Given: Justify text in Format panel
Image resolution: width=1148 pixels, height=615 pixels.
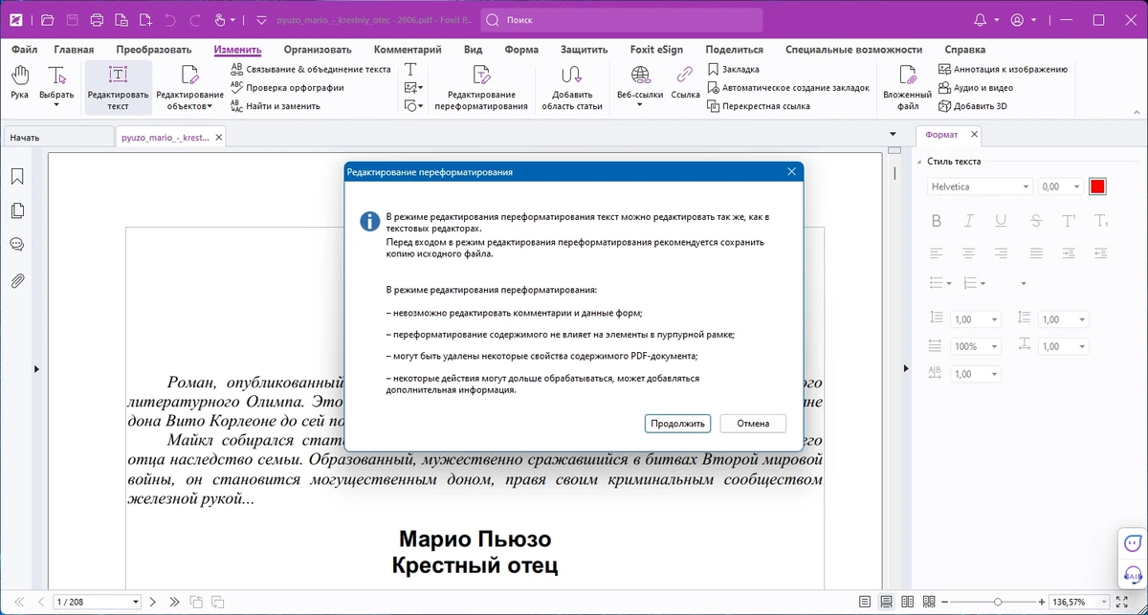Looking at the screenshot, I should pyautogui.click(x=1036, y=253).
